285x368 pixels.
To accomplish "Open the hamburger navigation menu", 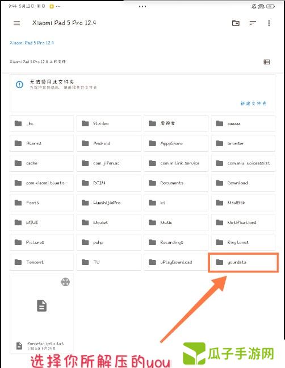I will coord(16,23).
